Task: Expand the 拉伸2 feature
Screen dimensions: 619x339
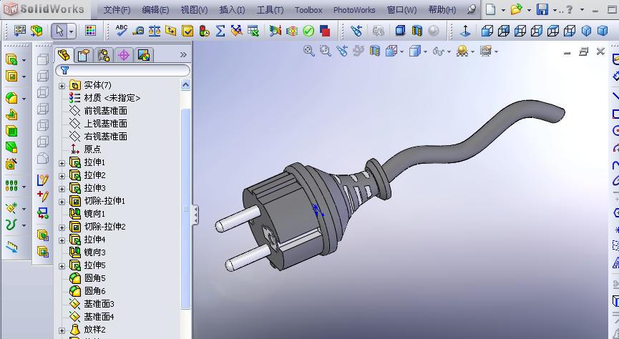Action: tap(62, 176)
